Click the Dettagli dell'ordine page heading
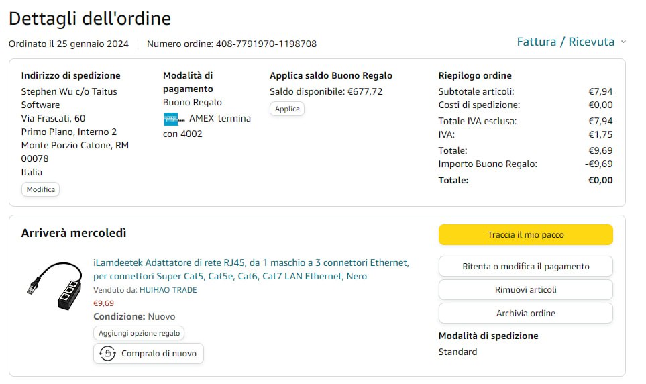This screenshot has height=384, width=646. click(x=90, y=18)
